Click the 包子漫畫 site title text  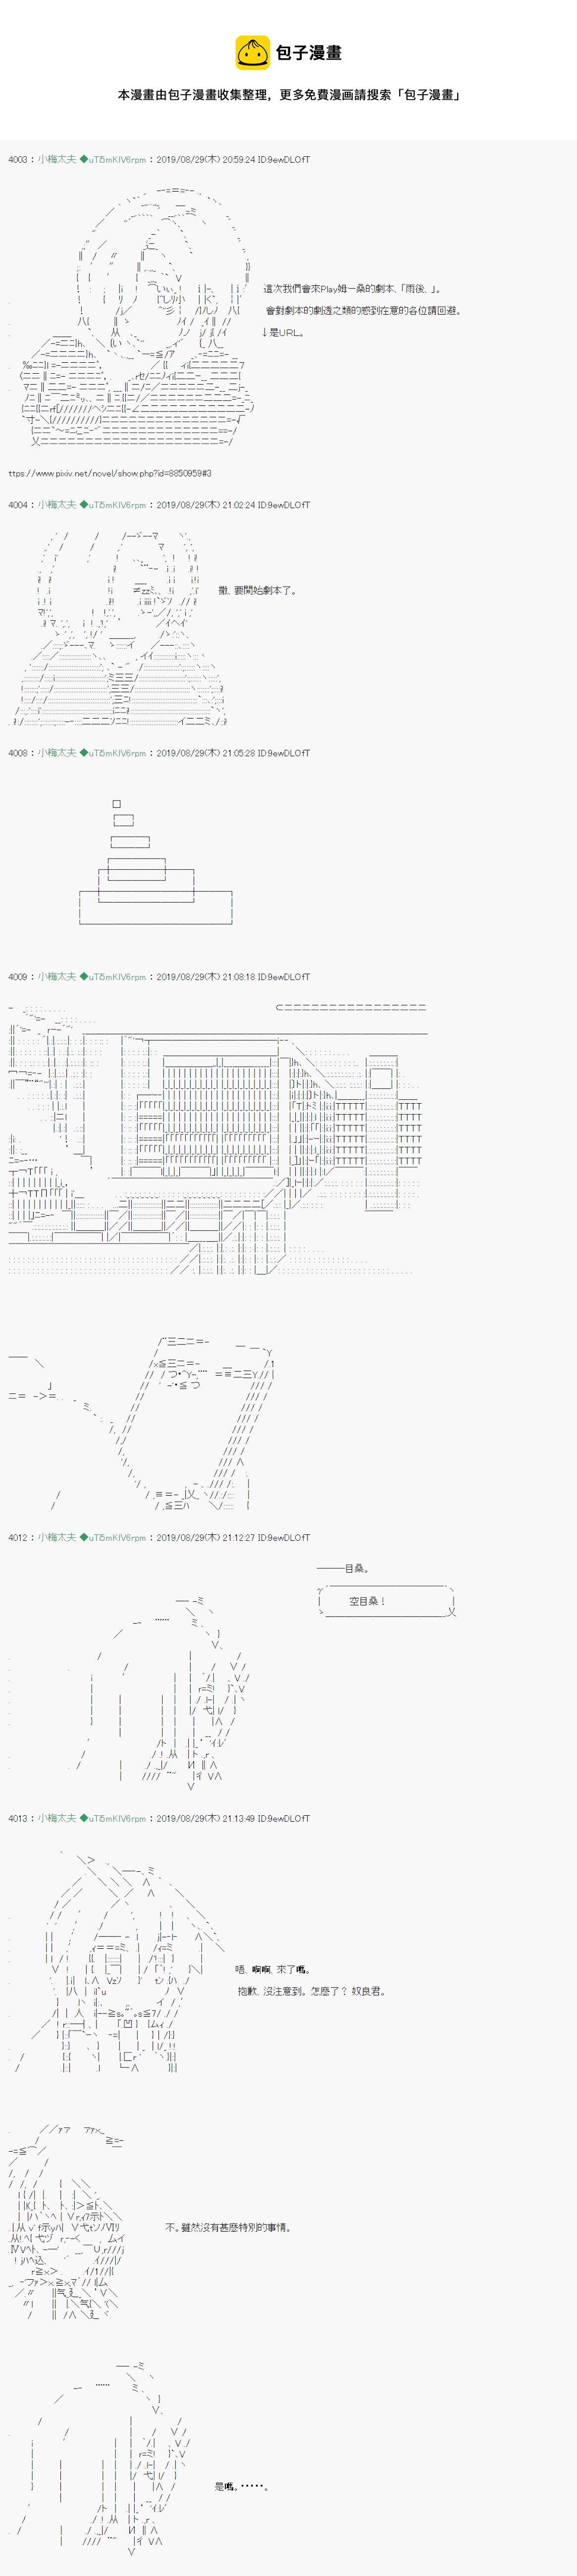[x=309, y=53]
